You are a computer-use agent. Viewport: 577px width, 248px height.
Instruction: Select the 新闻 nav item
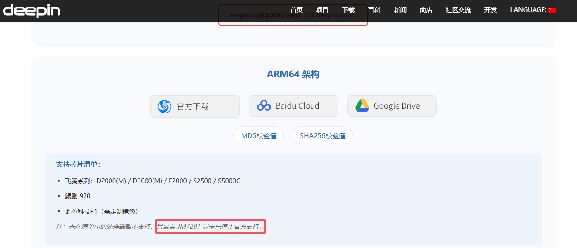pyautogui.click(x=400, y=10)
